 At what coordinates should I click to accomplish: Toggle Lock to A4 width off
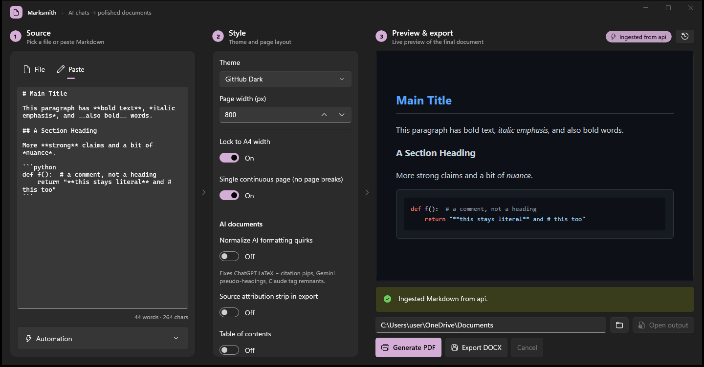229,158
